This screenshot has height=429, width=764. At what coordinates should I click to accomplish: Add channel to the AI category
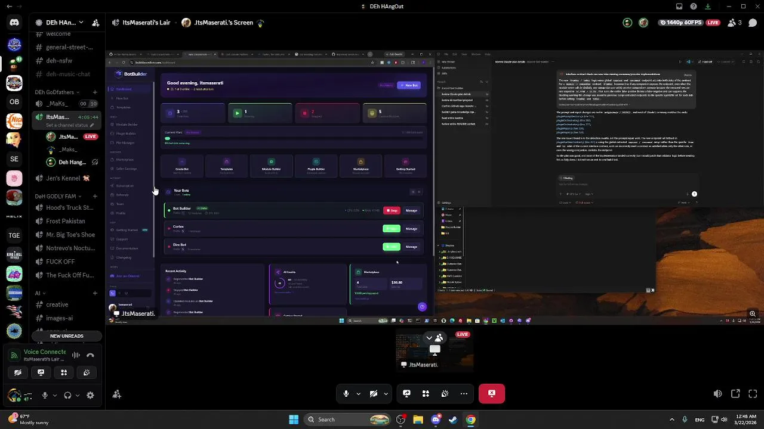pos(95,293)
